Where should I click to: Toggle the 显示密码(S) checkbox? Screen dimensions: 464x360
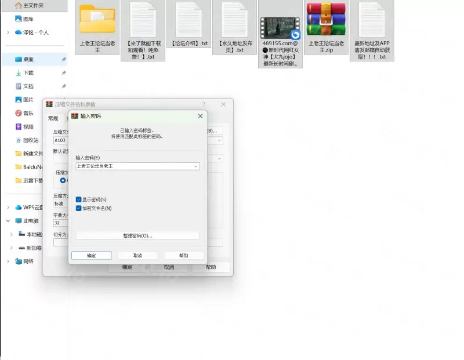pos(79,199)
